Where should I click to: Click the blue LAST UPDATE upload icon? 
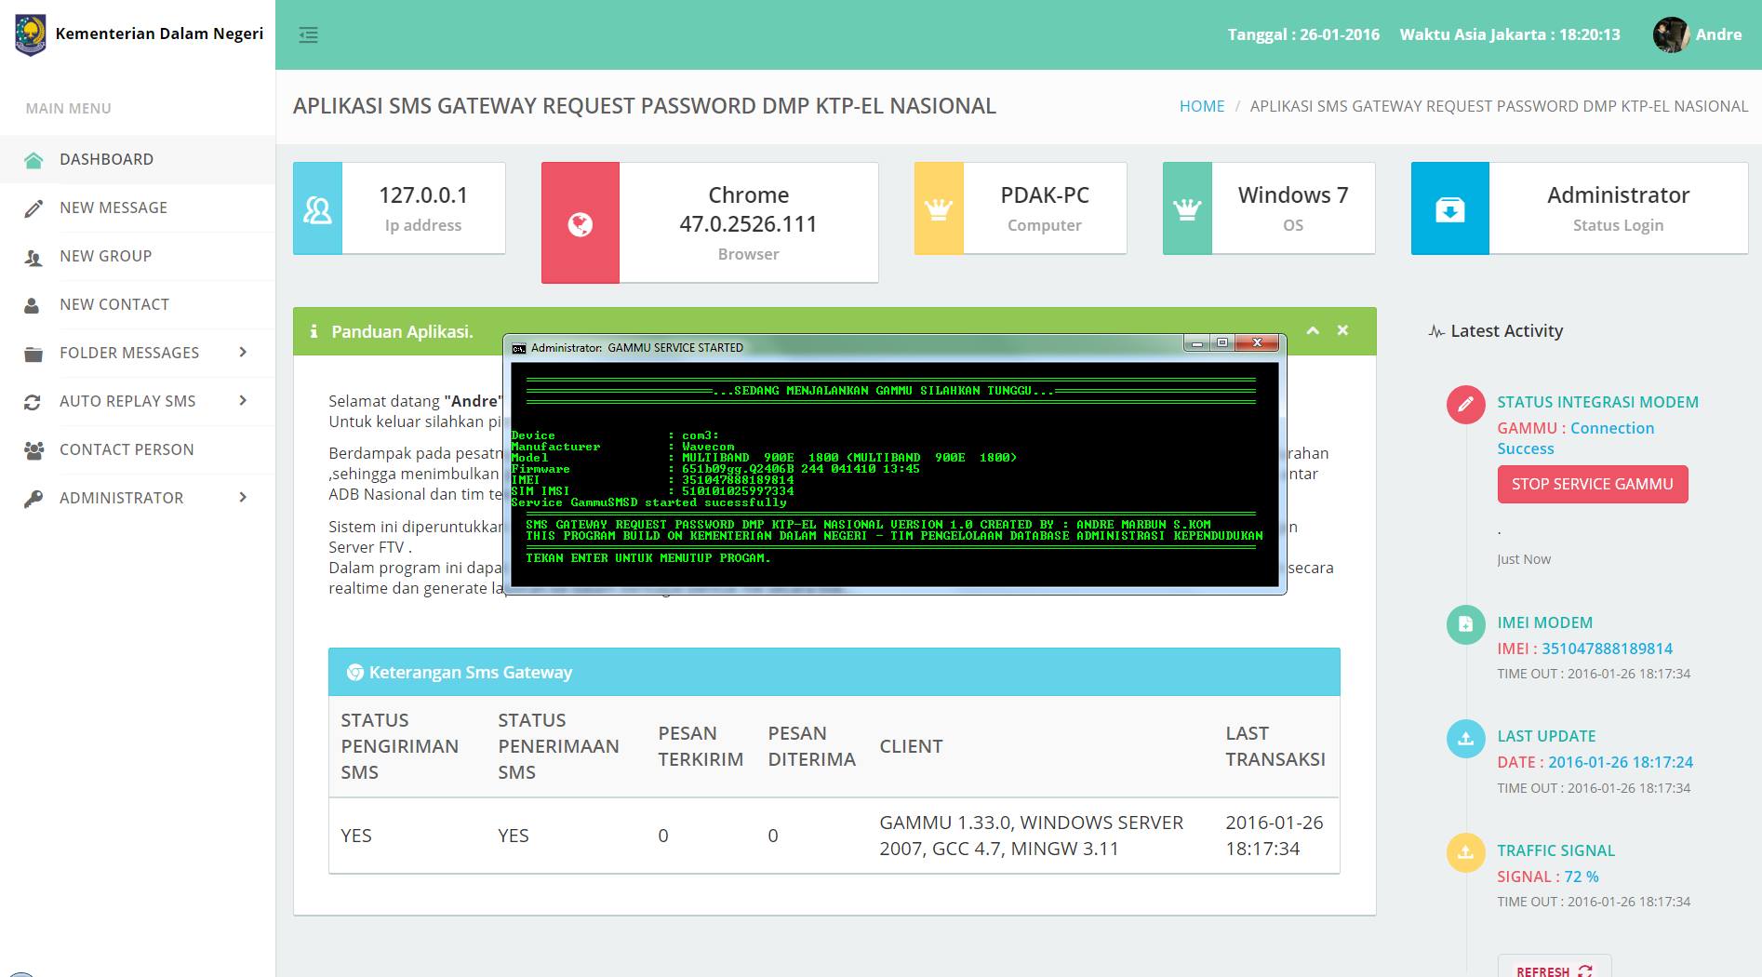click(1465, 739)
